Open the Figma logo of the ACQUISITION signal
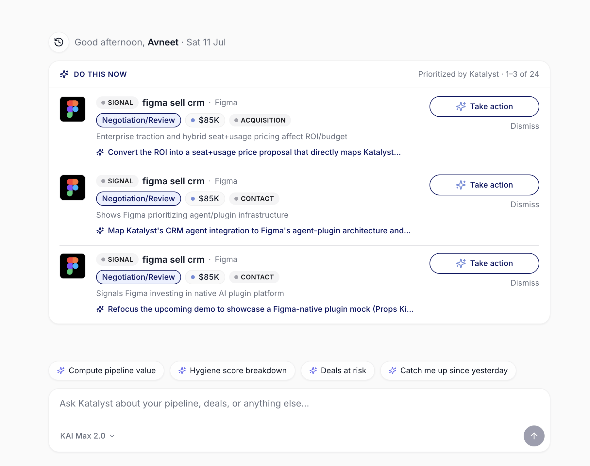 click(73, 109)
